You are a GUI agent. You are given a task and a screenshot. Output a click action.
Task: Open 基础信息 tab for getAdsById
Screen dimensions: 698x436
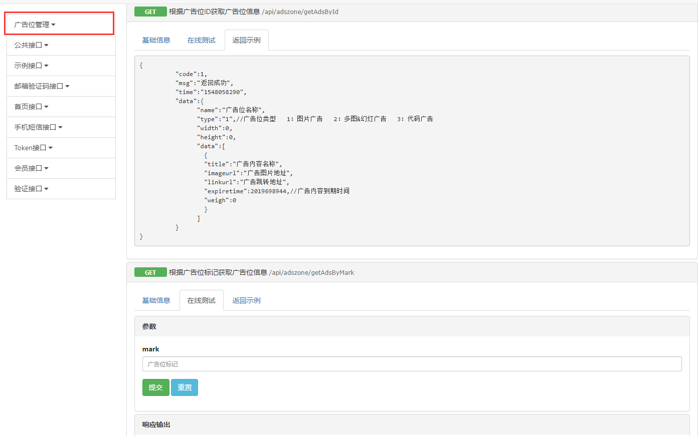[156, 40]
